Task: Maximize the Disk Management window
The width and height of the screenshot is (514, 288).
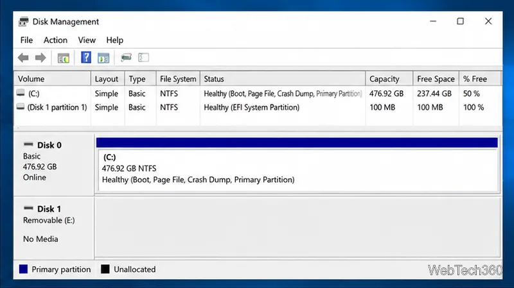Action: coord(460,21)
